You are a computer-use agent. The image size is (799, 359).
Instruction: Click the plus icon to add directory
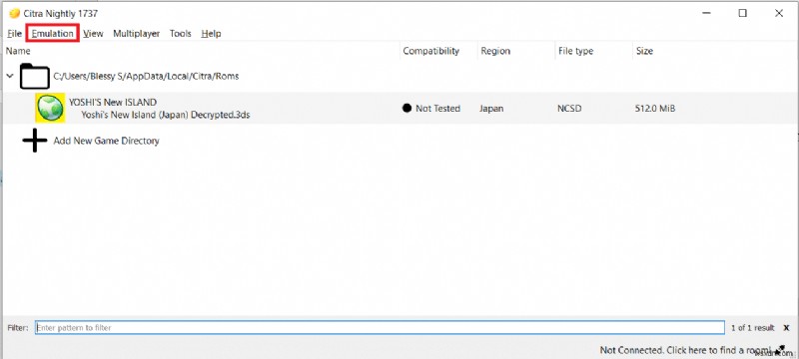pos(35,141)
